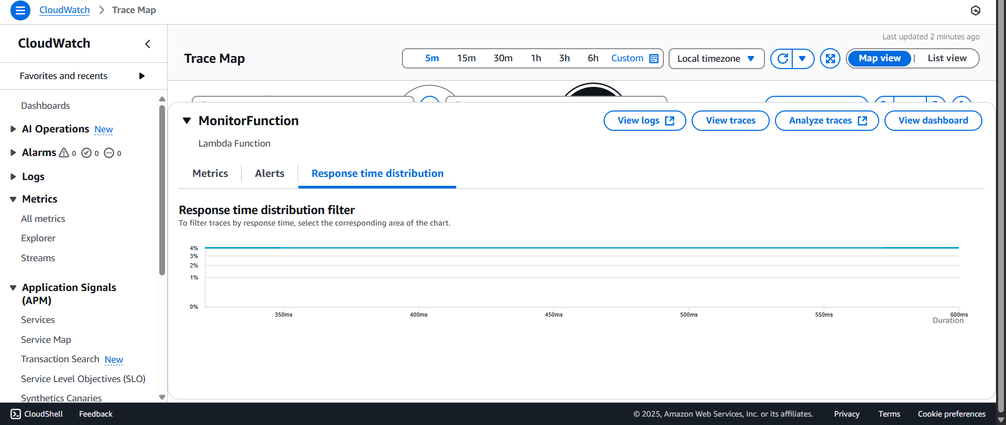
Task: Click the Custom time range calendar icon
Action: 654,59
